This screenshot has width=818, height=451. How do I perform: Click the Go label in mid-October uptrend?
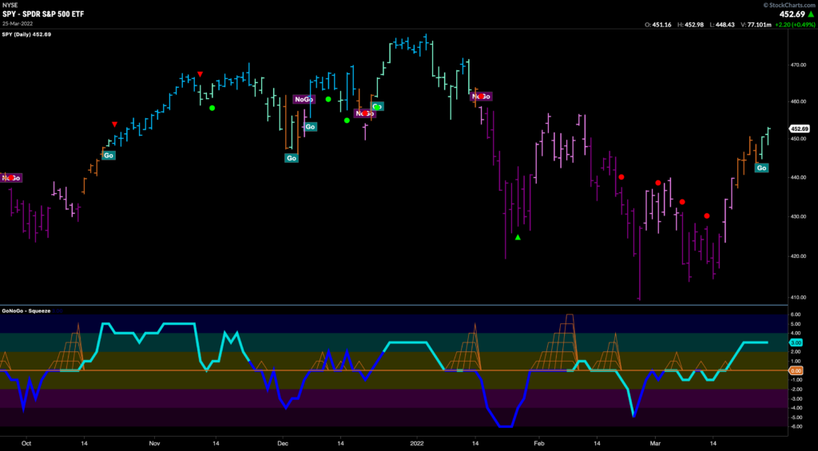108,155
